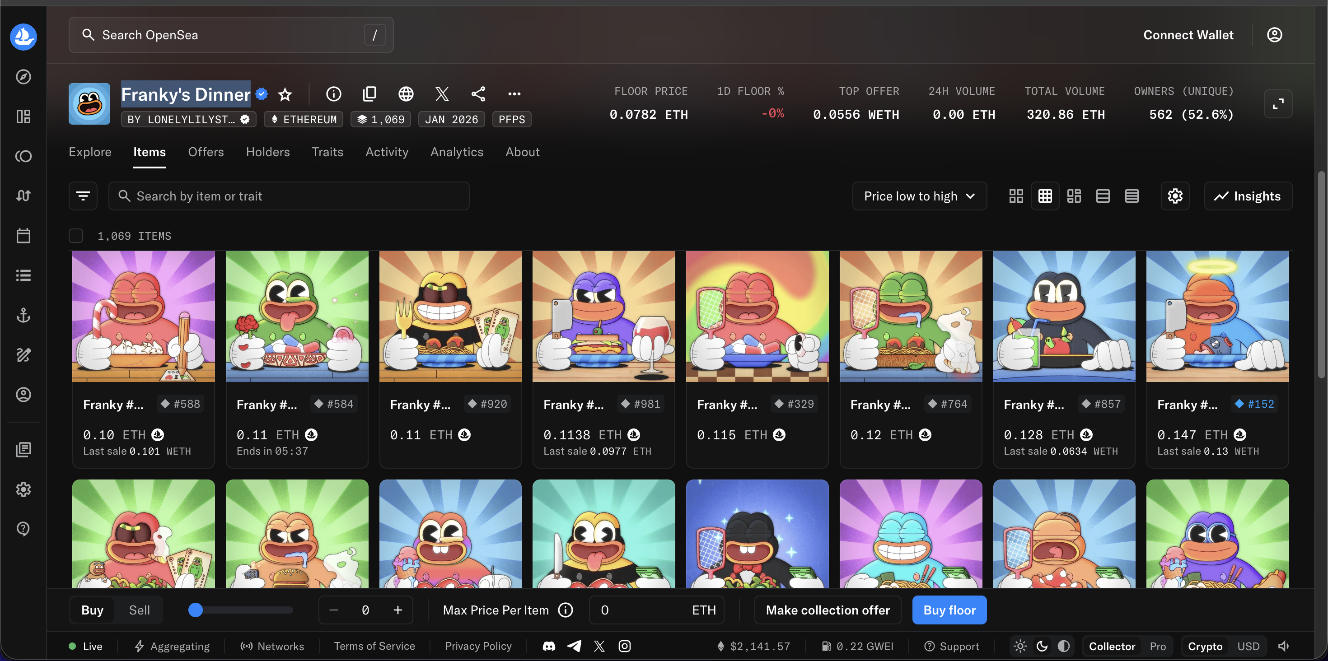
Task: Click the Buy floor button
Action: tap(949, 610)
